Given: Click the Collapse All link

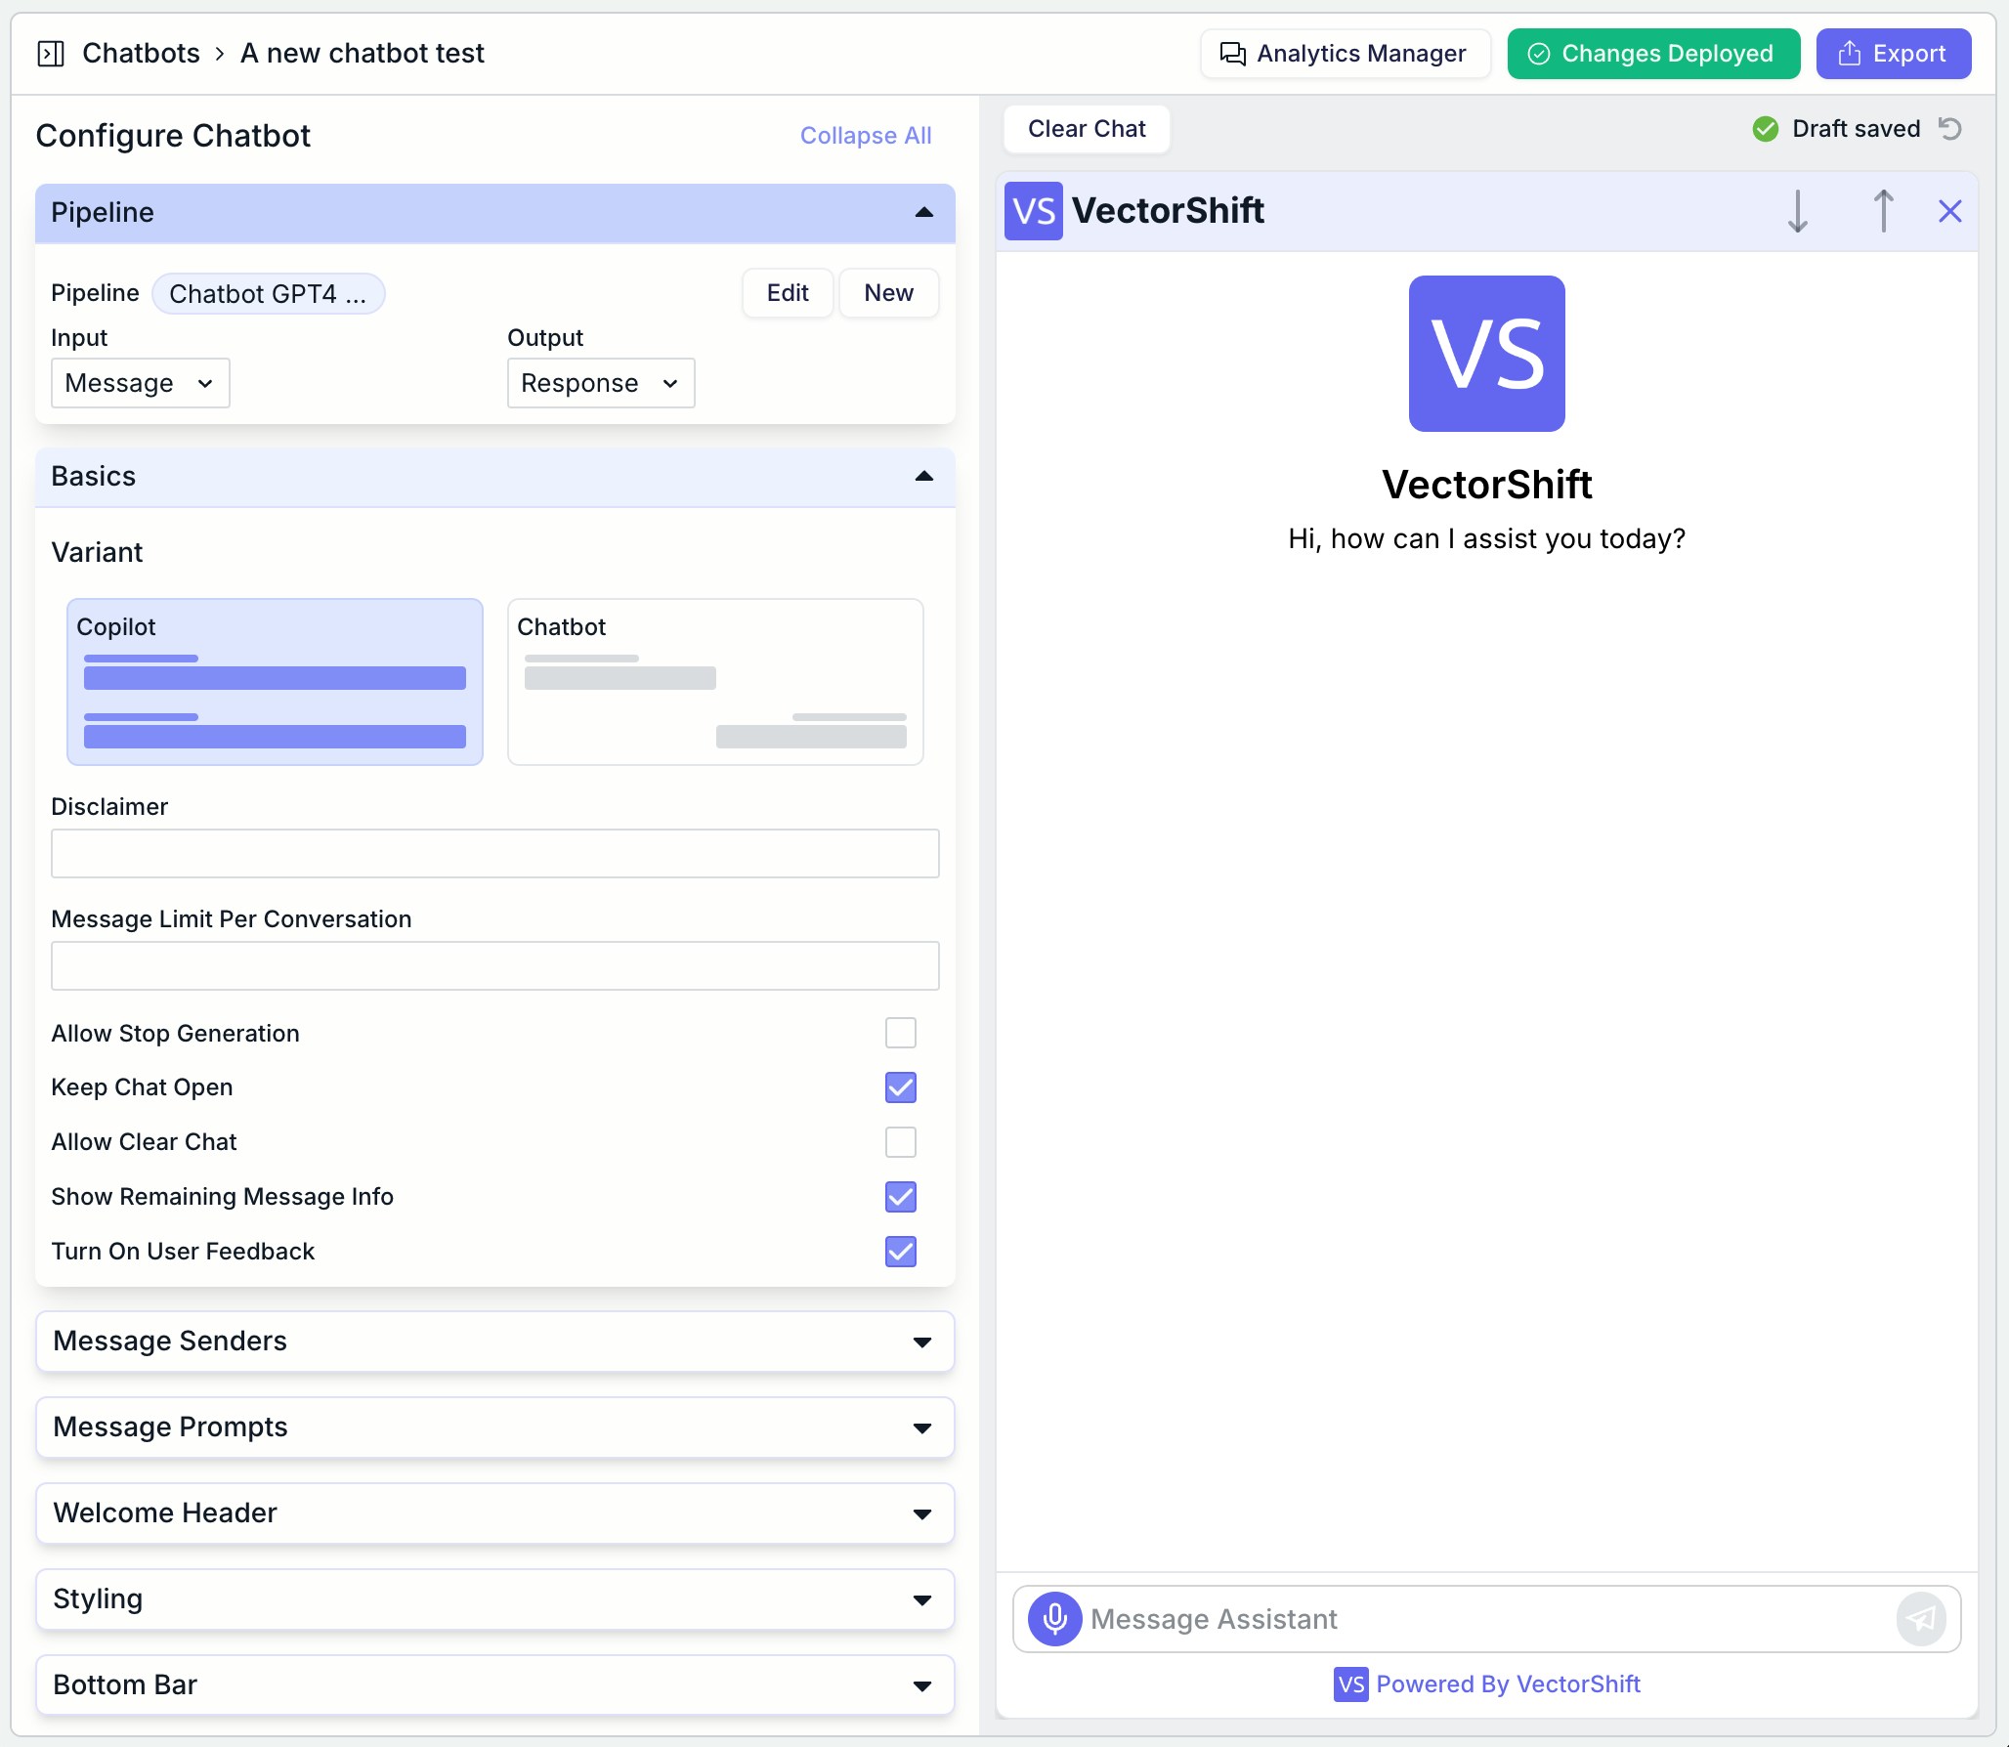Looking at the screenshot, I should [x=865, y=135].
